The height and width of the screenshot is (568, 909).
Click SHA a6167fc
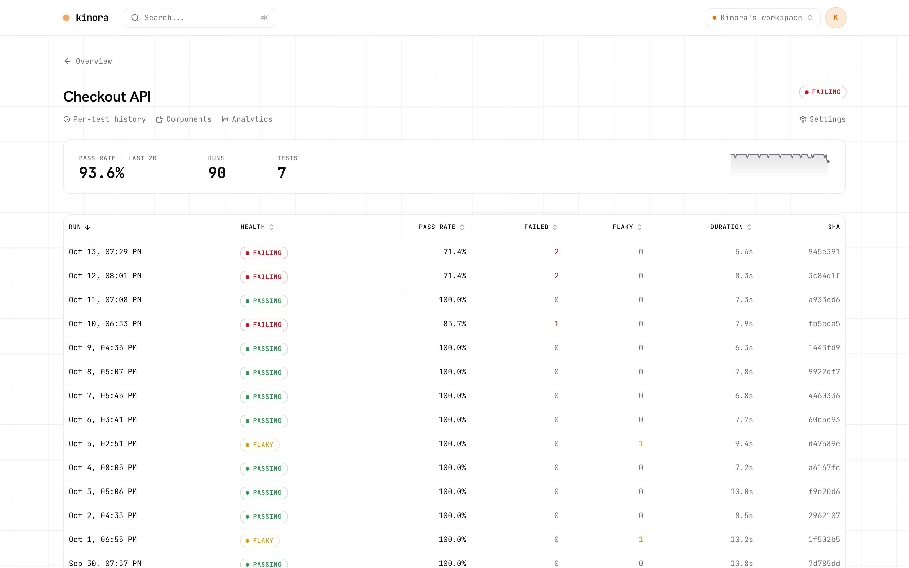click(x=824, y=468)
